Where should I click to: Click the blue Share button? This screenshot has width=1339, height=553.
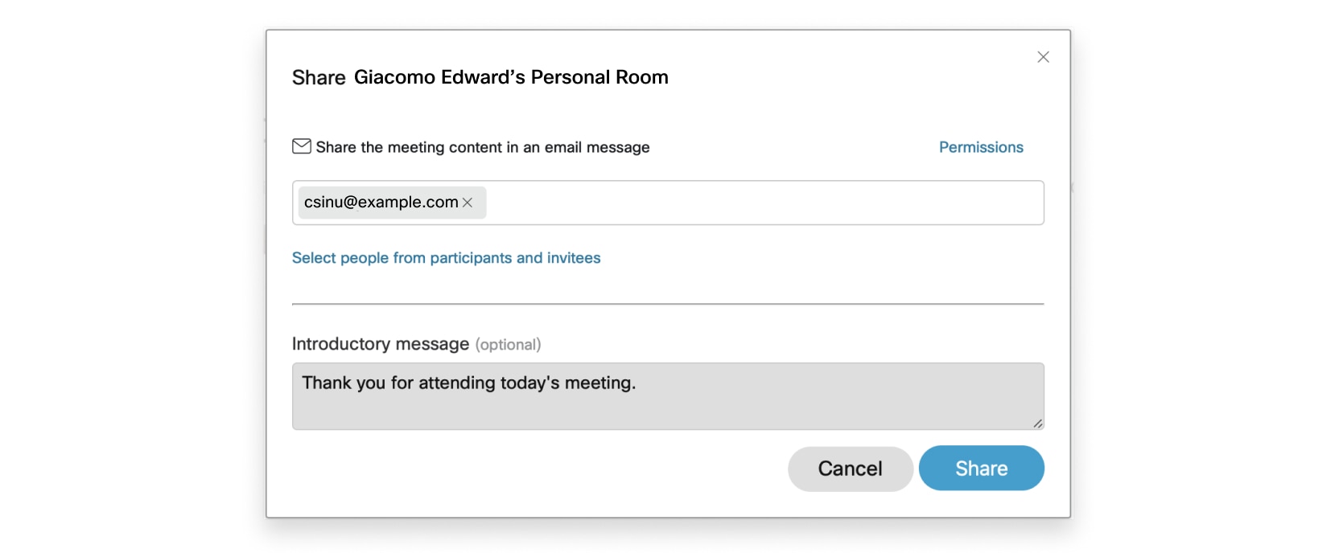point(981,469)
